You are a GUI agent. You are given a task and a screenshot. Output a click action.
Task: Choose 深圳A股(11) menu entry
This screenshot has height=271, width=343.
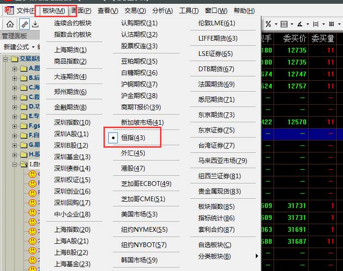(71, 134)
